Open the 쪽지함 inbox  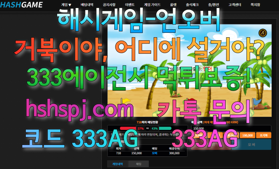255,5
